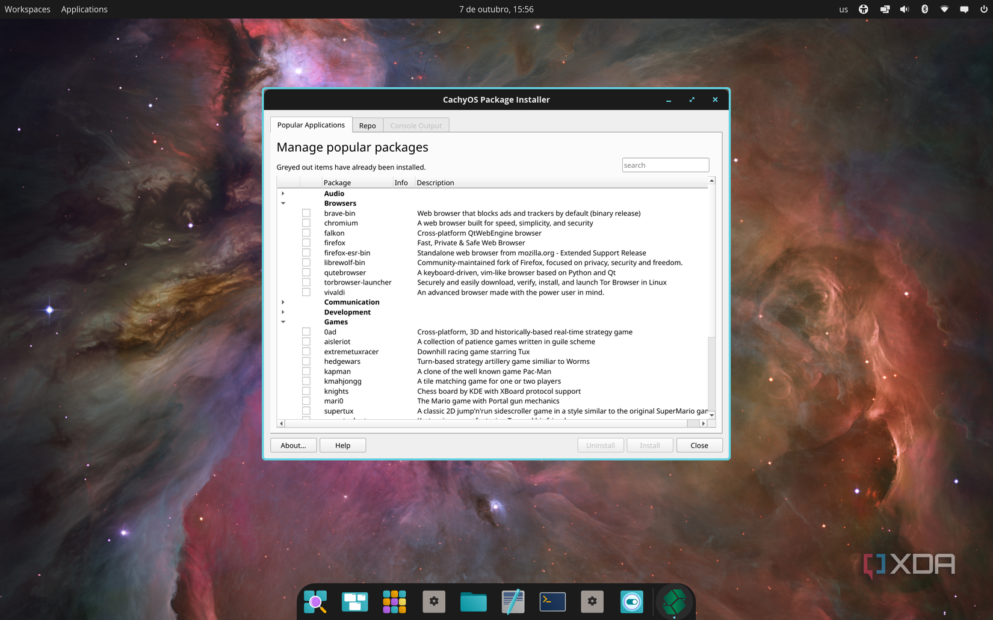The image size is (993, 620).
Task: Open the app grid launcher in the dock
Action: [394, 601]
